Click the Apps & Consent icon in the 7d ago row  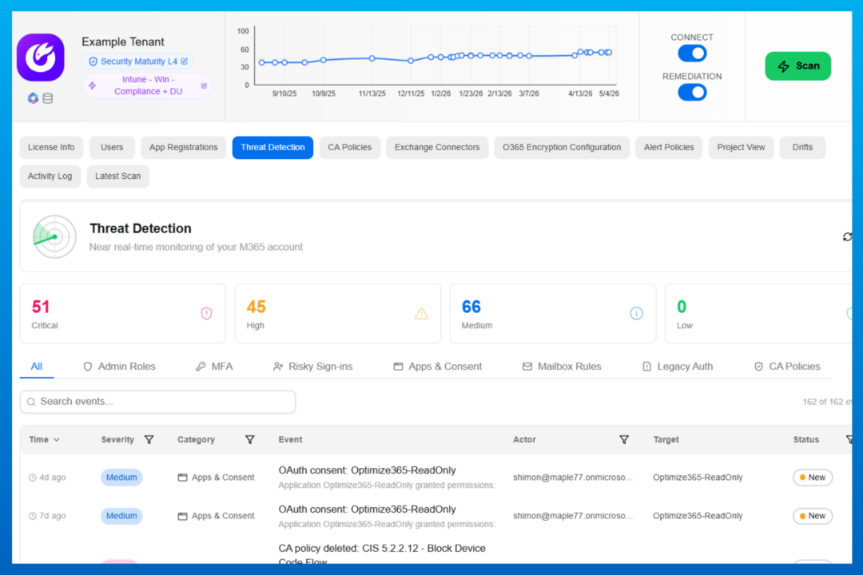(x=183, y=516)
